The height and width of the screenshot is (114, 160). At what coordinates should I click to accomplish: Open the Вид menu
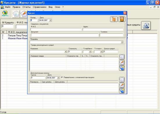tap(51, 7)
